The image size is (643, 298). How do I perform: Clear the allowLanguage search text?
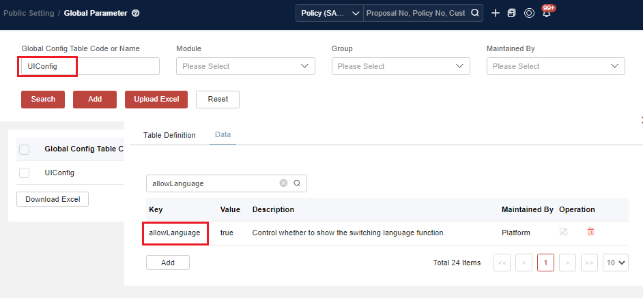click(283, 183)
